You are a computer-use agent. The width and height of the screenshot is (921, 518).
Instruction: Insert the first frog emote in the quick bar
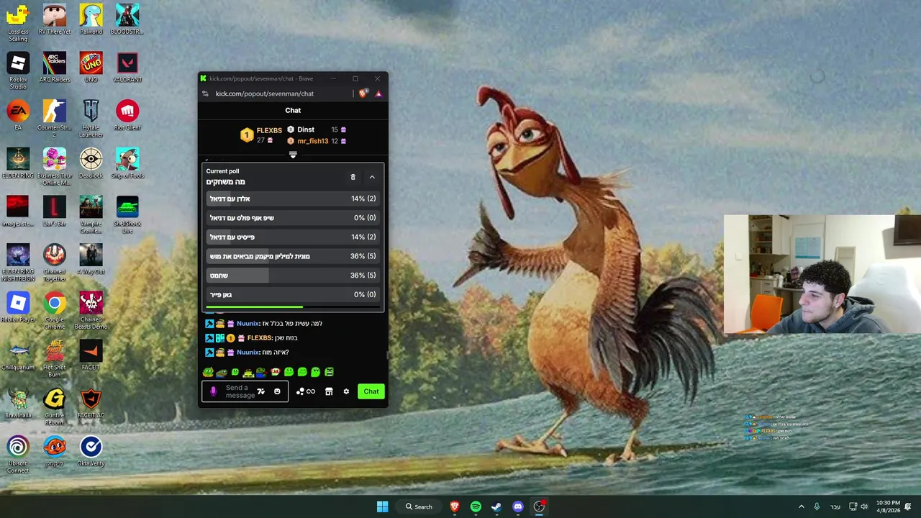tap(208, 372)
